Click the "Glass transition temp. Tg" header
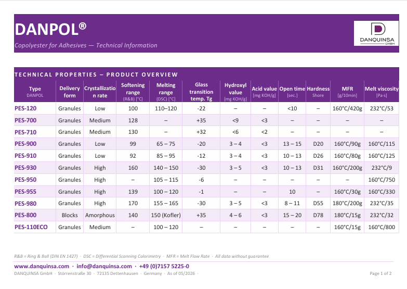Image resolution: width=407 pixels, height=289 pixels. click(x=201, y=92)
